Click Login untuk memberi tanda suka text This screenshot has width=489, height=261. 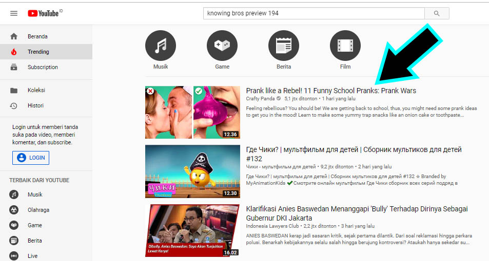[45, 135]
